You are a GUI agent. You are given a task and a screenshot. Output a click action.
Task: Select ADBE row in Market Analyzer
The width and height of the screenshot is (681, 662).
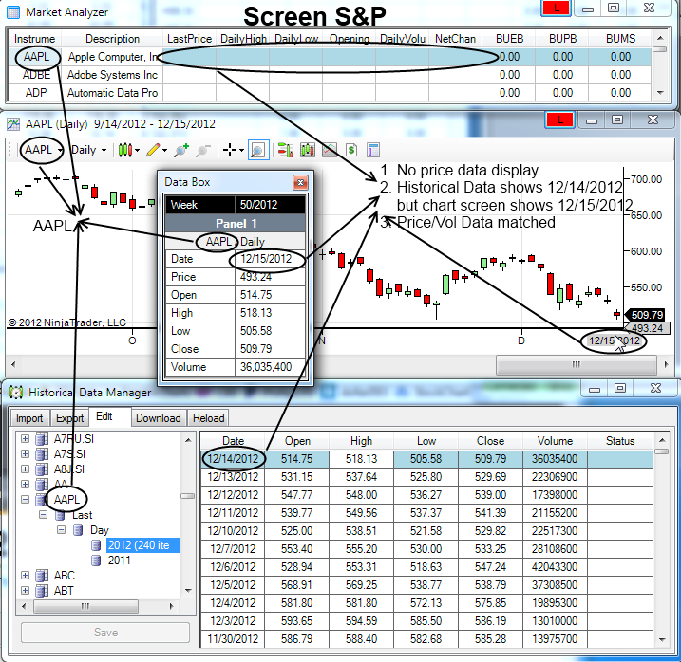point(330,75)
